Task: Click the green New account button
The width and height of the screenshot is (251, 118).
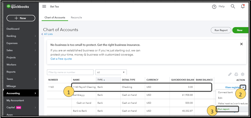Action: click(x=240, y=30)
